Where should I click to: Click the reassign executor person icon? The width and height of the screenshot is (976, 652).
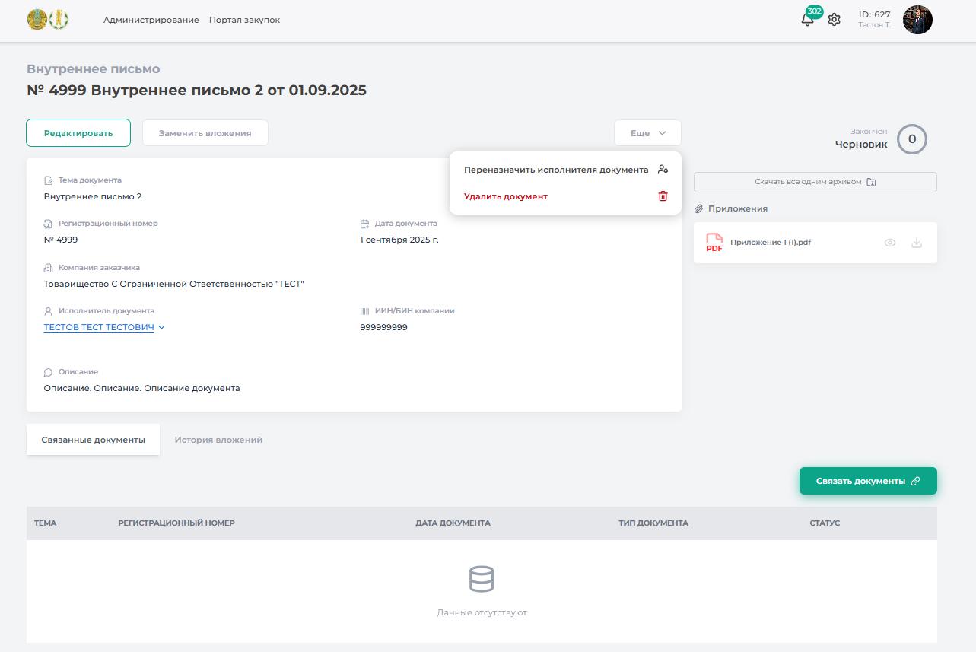(x=663, y=170)
